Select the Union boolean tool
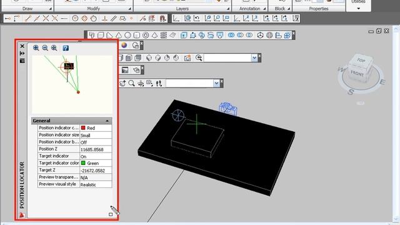 pos(231,35)
